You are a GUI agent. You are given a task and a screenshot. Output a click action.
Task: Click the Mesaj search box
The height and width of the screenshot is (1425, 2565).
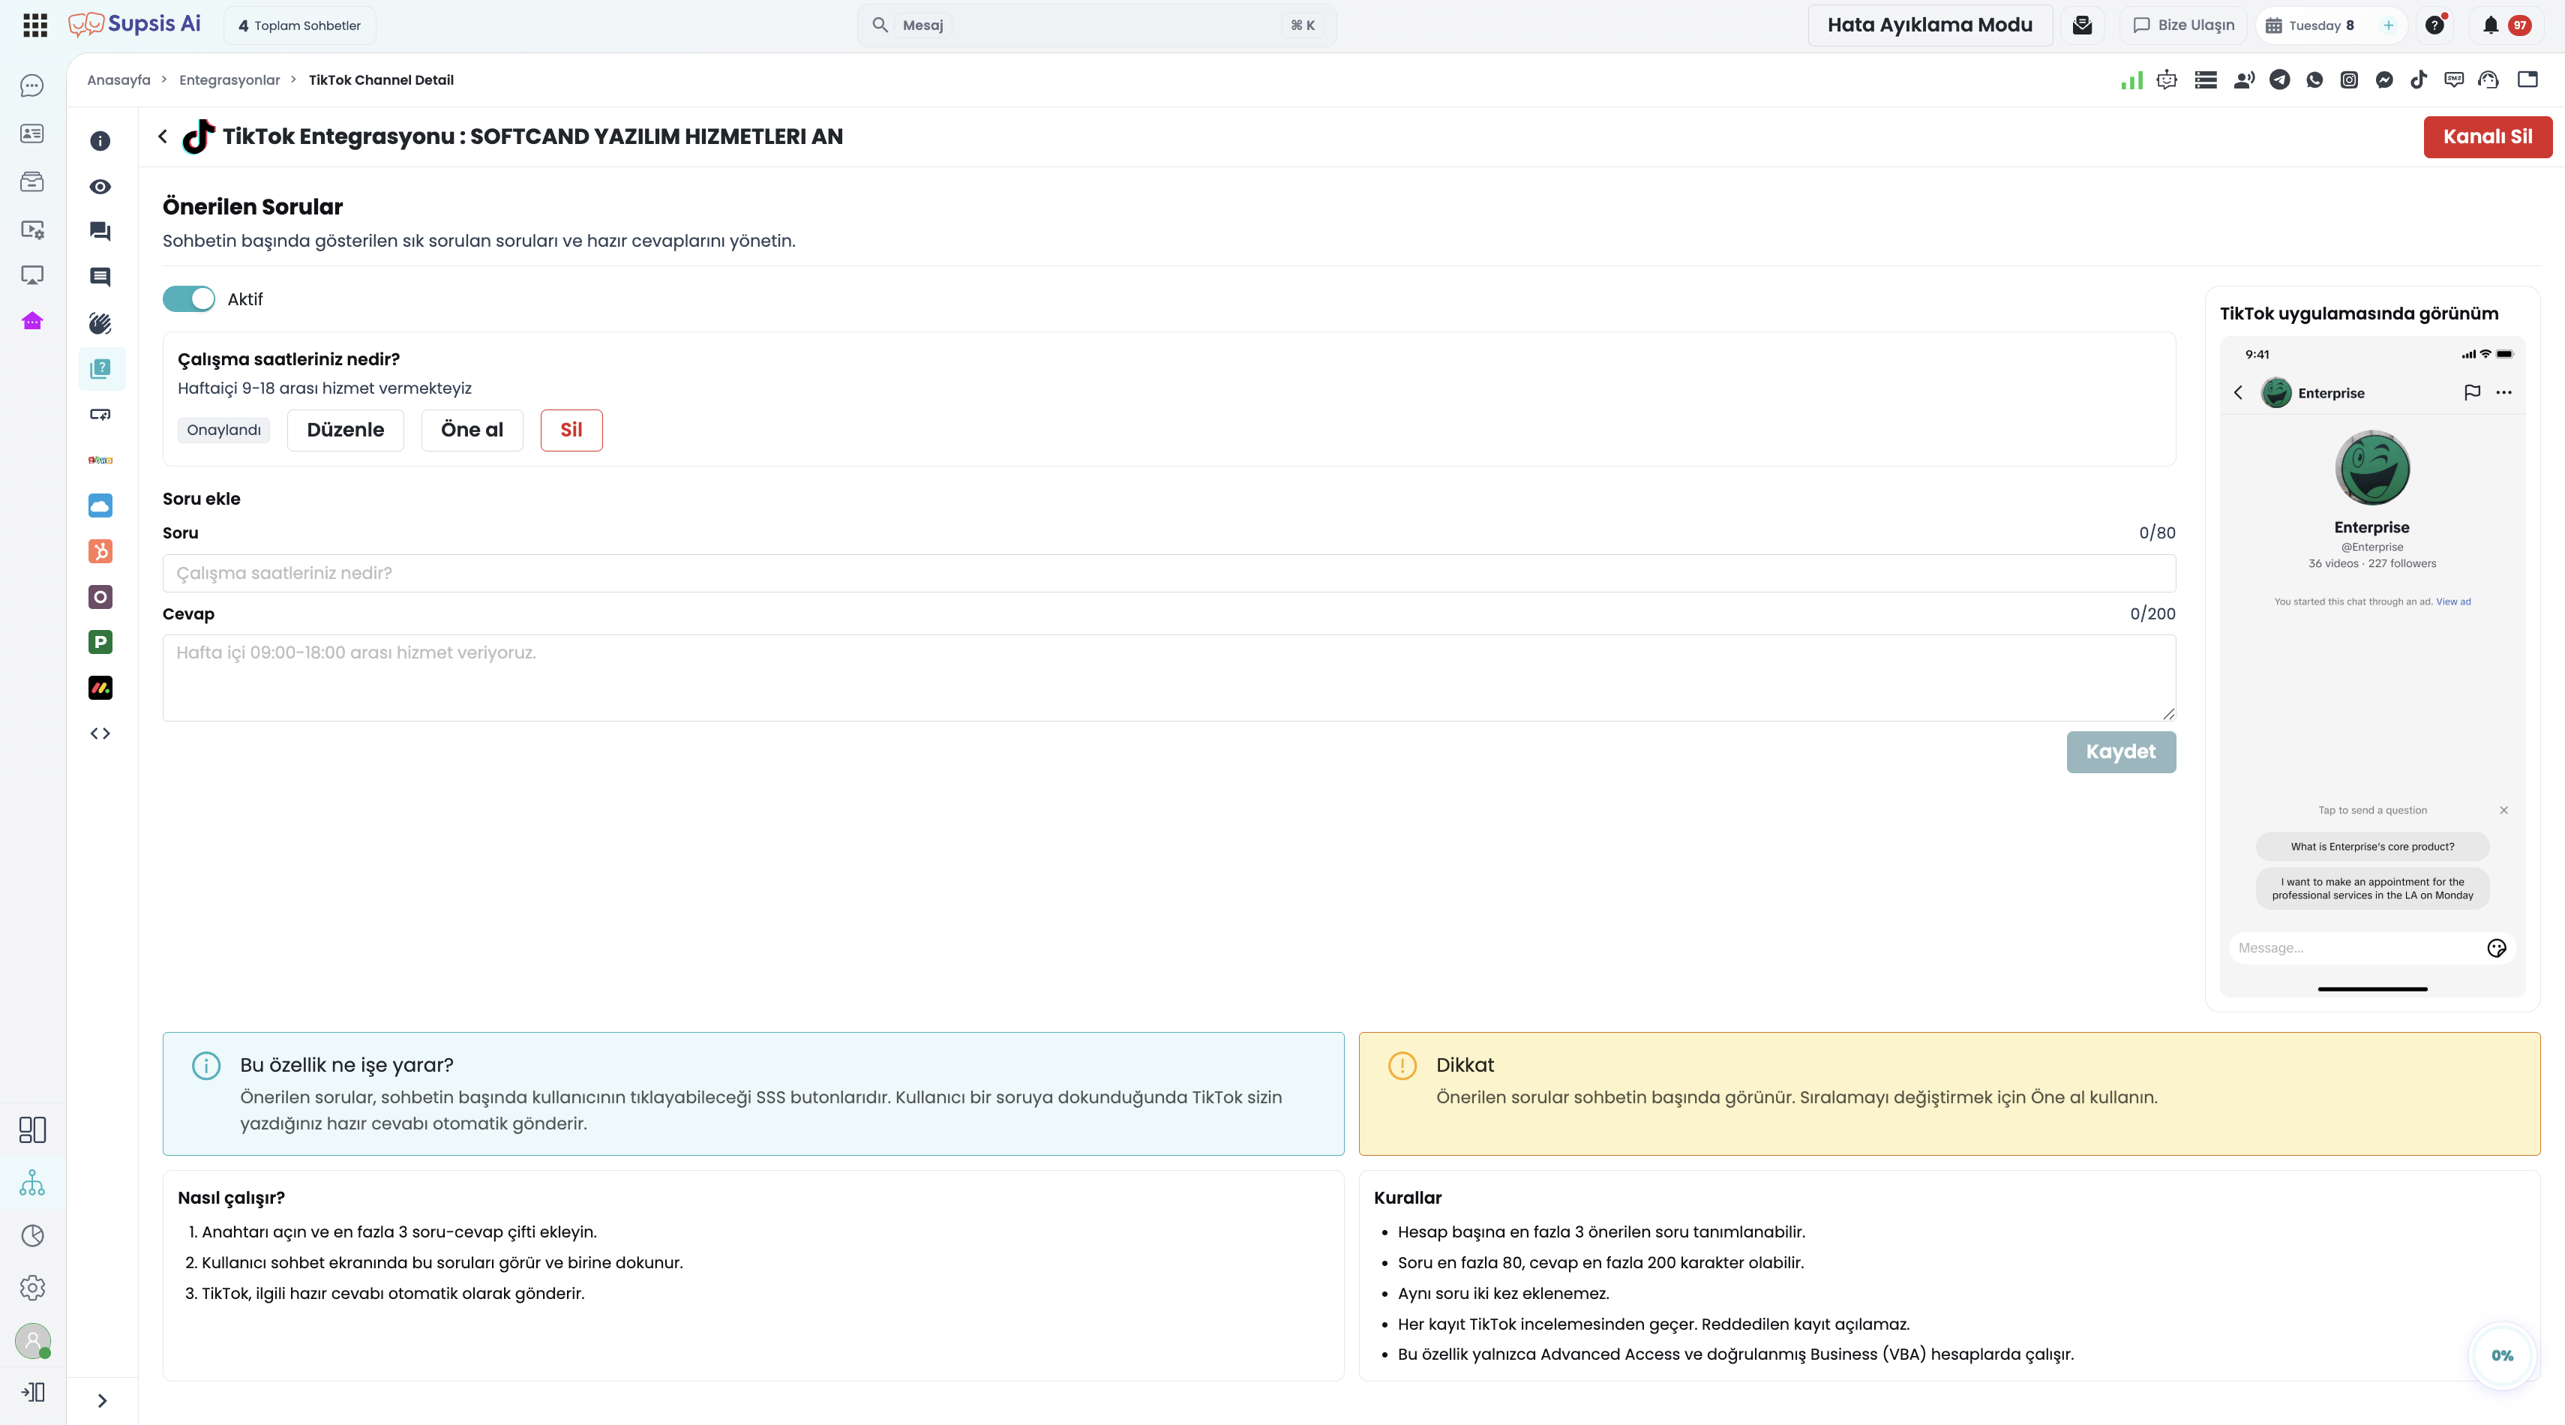[x=1096, y=25]
